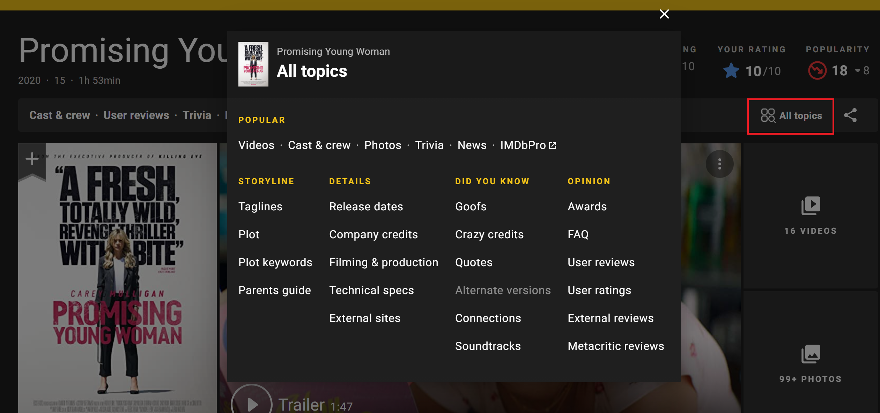Add title to watchlist with plus ribbon

[x=32, y=159]
